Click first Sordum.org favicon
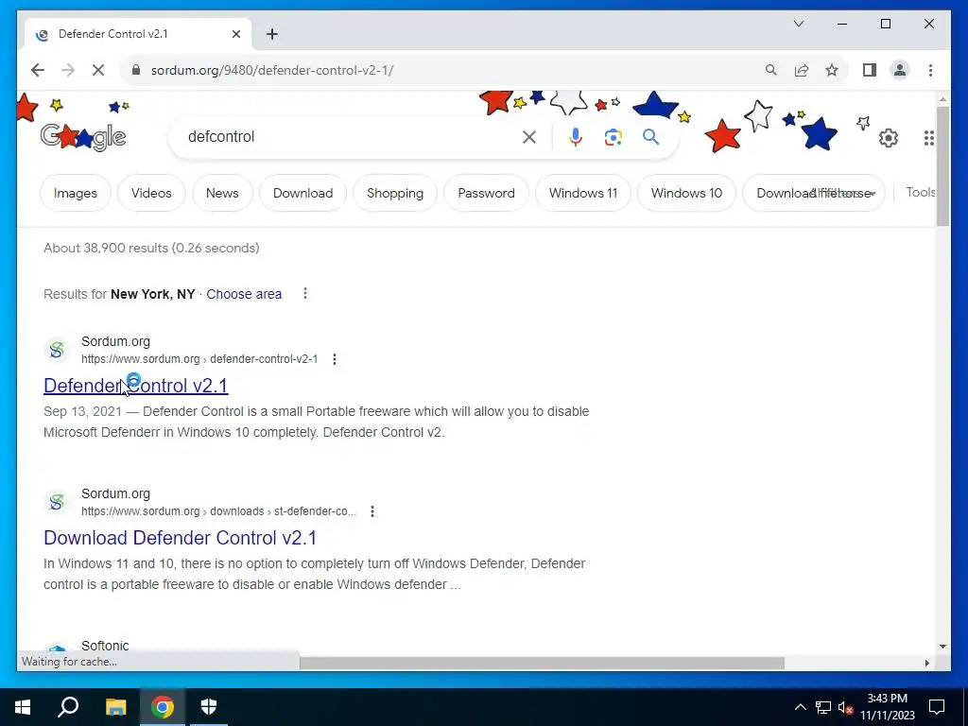The image size is (968, 726). click(x=57, y=350)
